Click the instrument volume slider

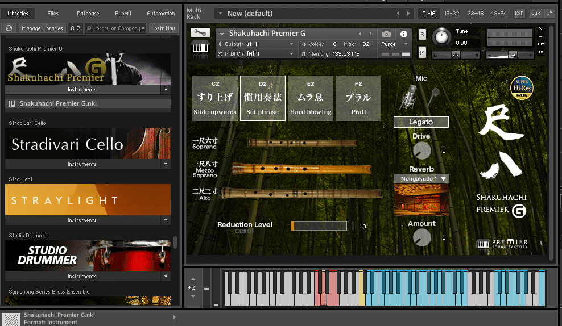click(510, 55)
